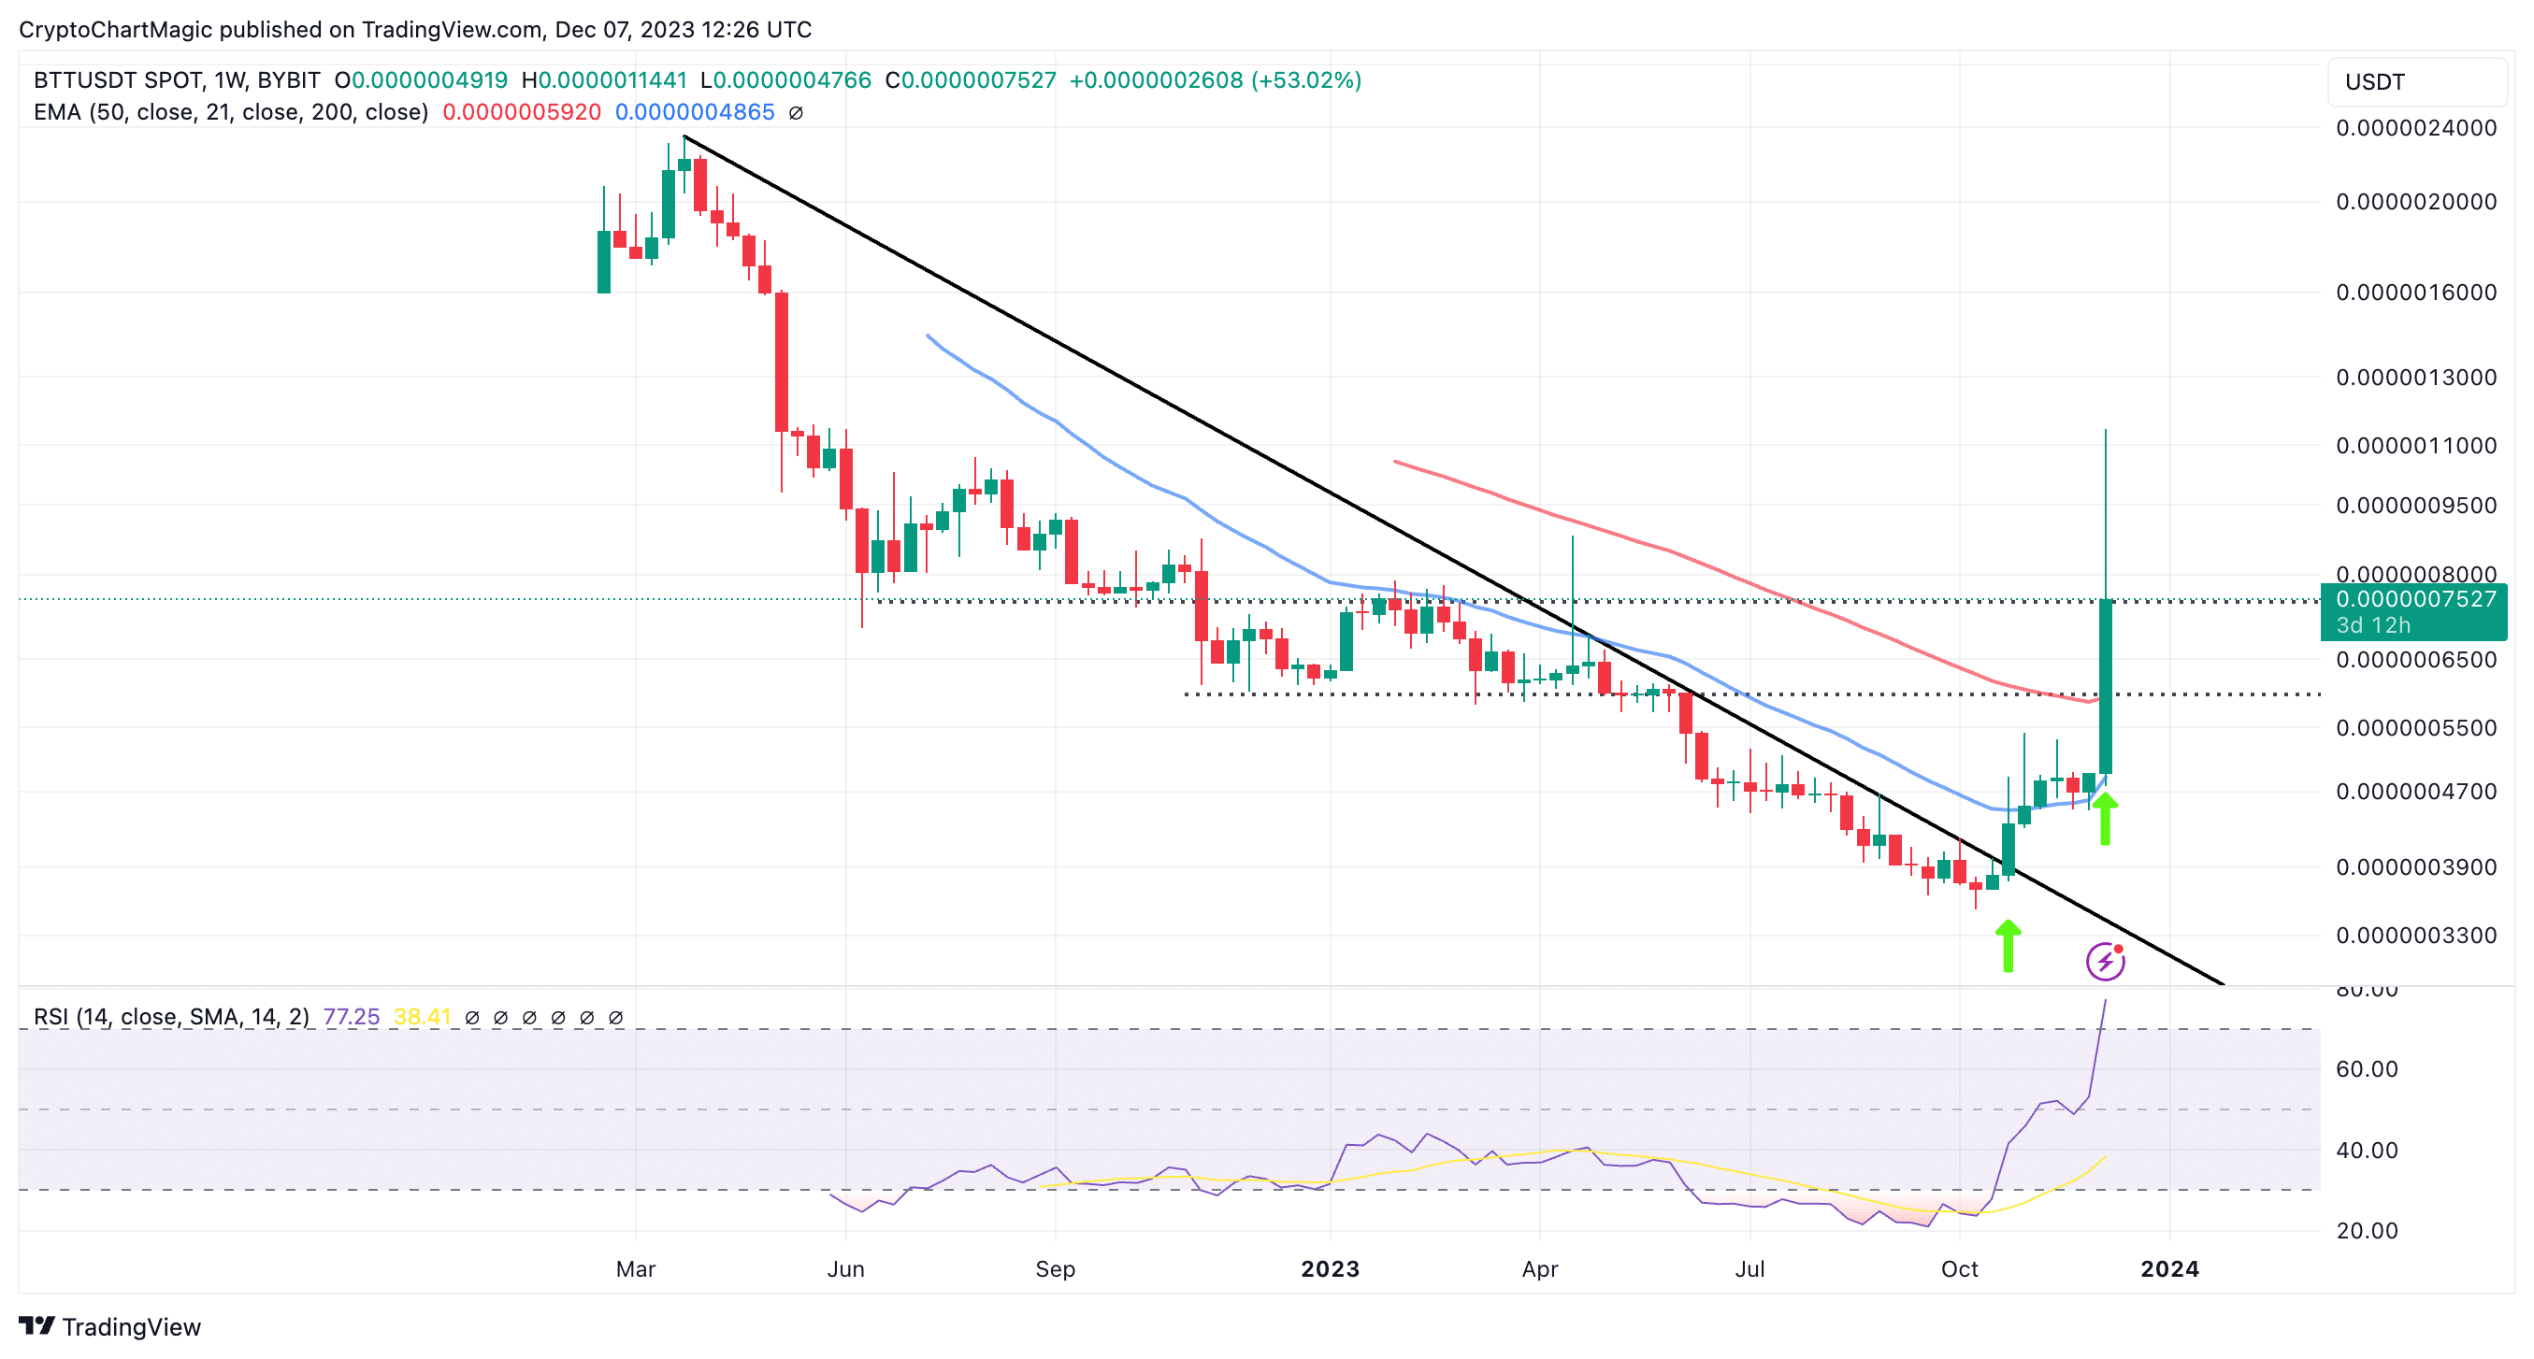
Task: Open the TradingView logo at the bottom left
Action: (x=109, y=1326)
